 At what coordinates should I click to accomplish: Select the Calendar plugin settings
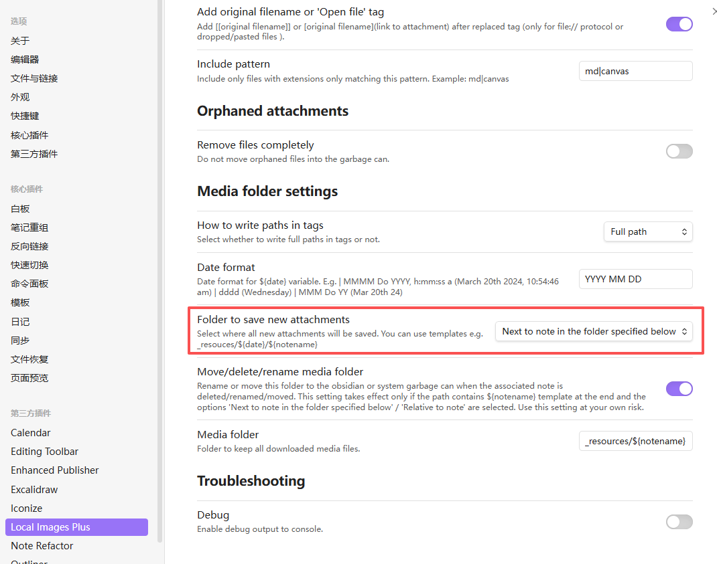pos(31,433)
